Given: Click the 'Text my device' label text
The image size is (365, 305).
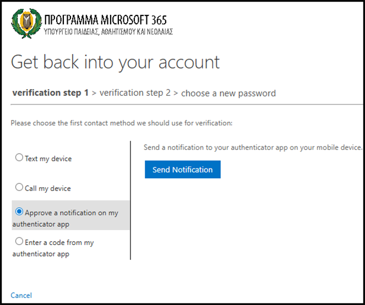Looking at the screenshot, I should 48,159.
